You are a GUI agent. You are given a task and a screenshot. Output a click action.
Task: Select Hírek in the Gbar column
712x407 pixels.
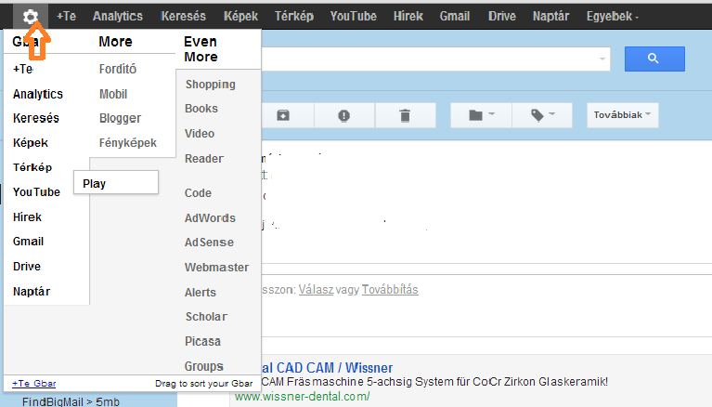click(x=27, y=217)
